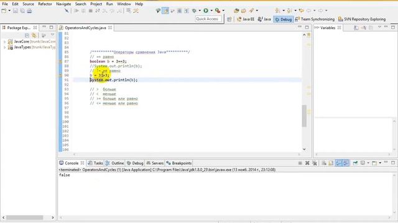Screen dimensions: 398x223
Task: Switch to the Servers tab
Action: (155, 163)
